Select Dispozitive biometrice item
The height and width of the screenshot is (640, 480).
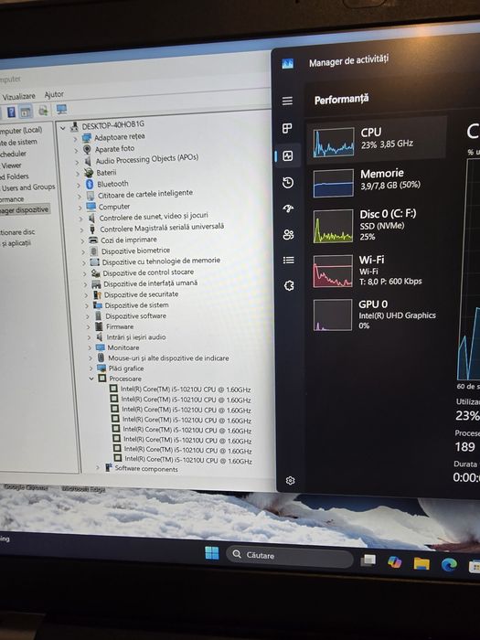[135, 251]
